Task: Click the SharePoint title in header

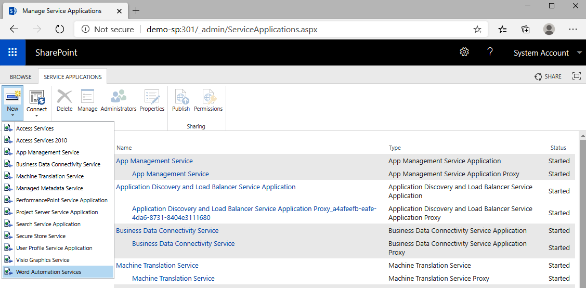Action: point(56,53)
